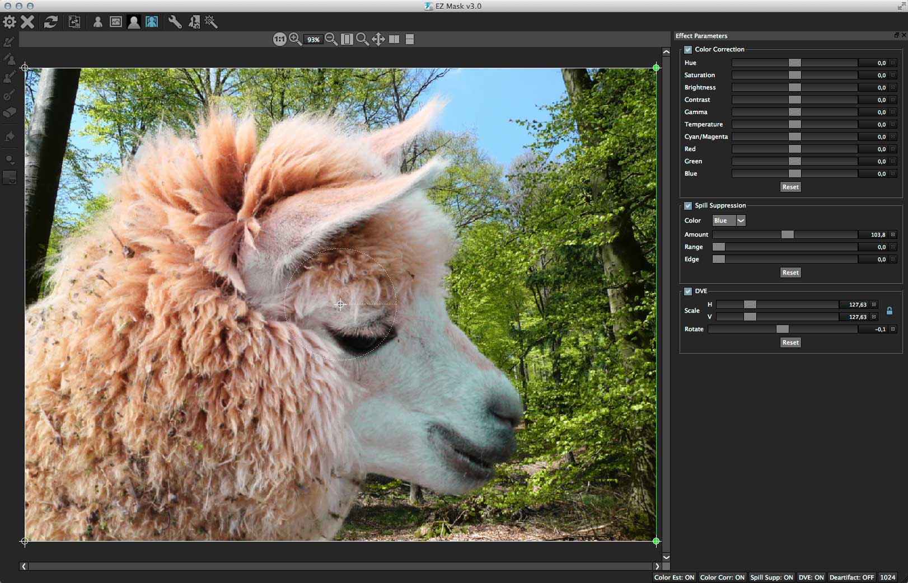Click the 1:1 actual size zoom icon
Image resolution: width=908 pixels, height=583 pixels.
[279, 39]
